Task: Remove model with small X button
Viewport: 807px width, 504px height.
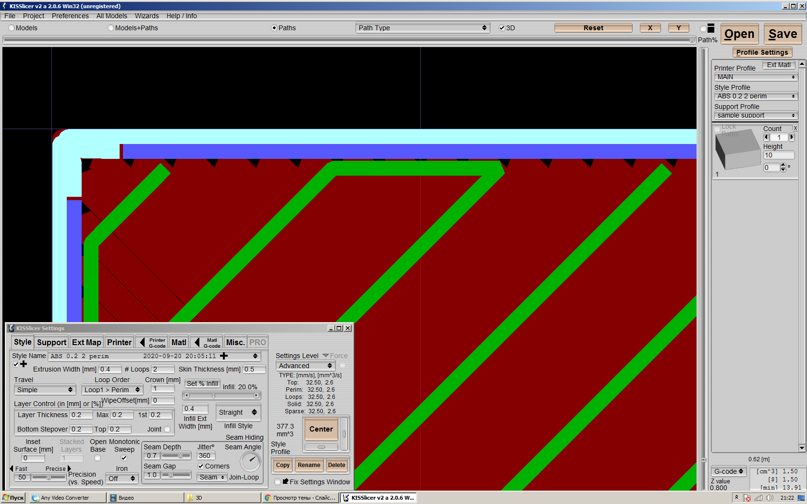Action: pos(795,128)
